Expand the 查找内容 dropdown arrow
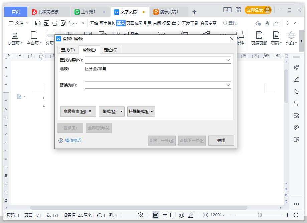This screenshot has width=307, height=223. click(x=228, y=60)
